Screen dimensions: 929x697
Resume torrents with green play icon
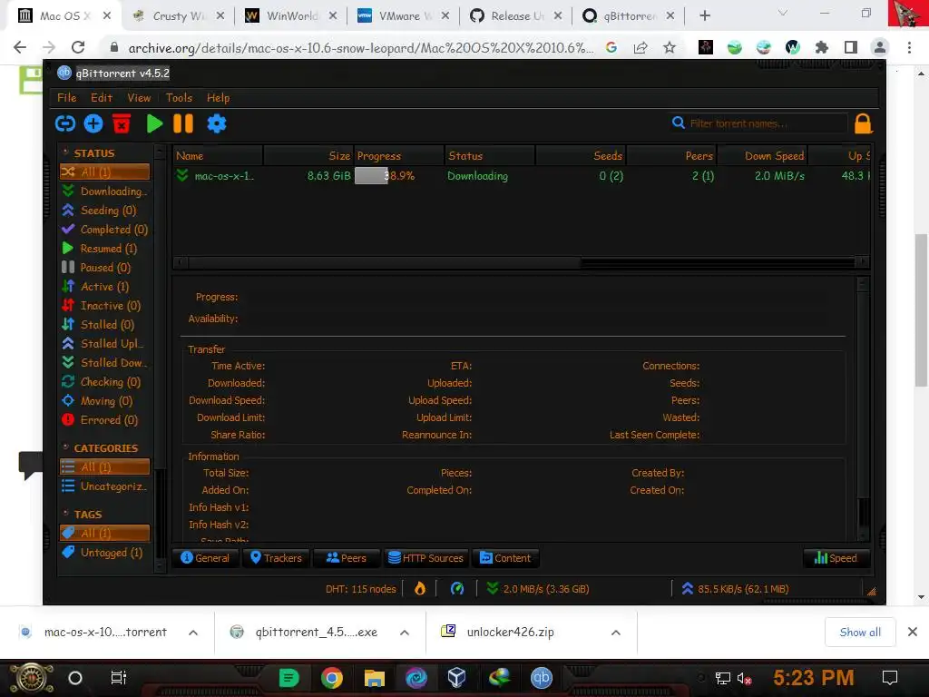(154, 123)
